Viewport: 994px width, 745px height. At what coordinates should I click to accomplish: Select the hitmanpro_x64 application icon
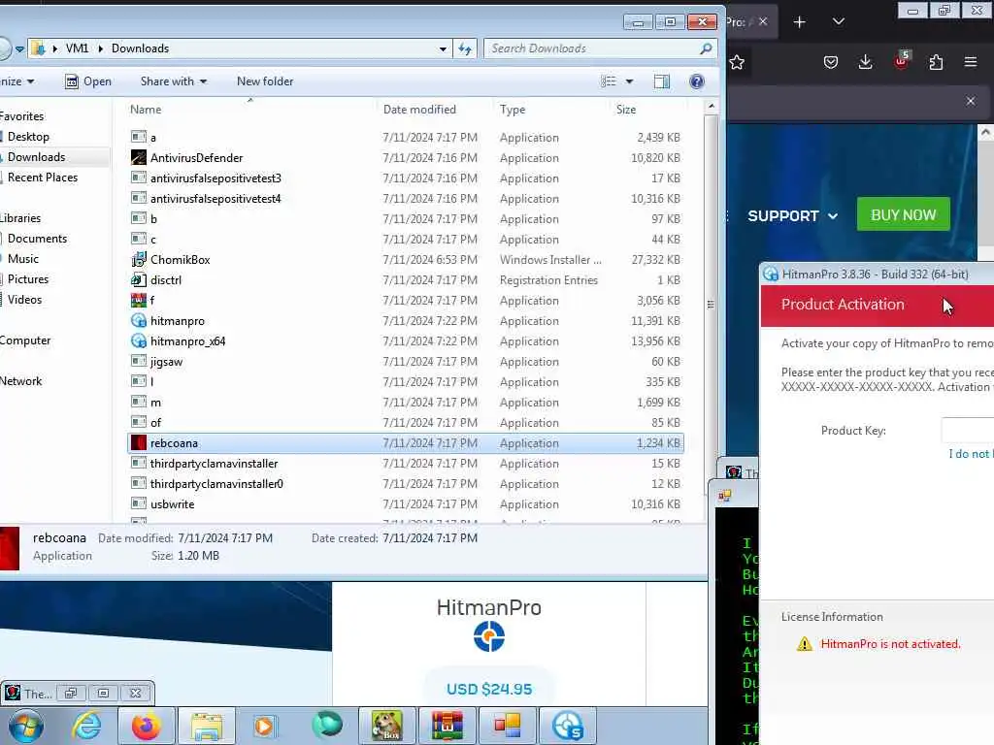pyautogui.click(x=138, y=340)
